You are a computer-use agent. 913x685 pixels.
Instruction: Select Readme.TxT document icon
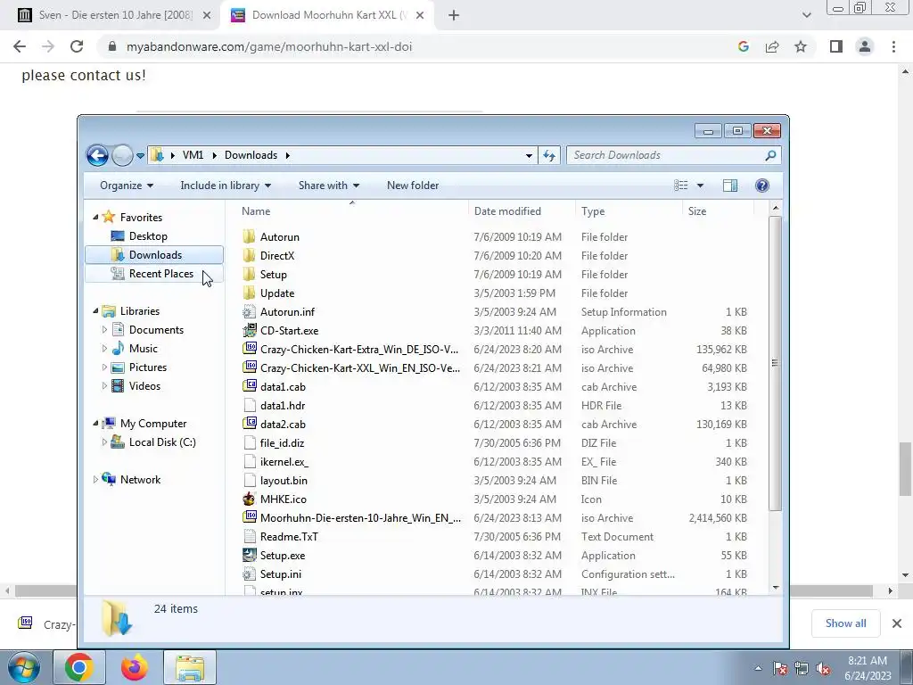250,536
